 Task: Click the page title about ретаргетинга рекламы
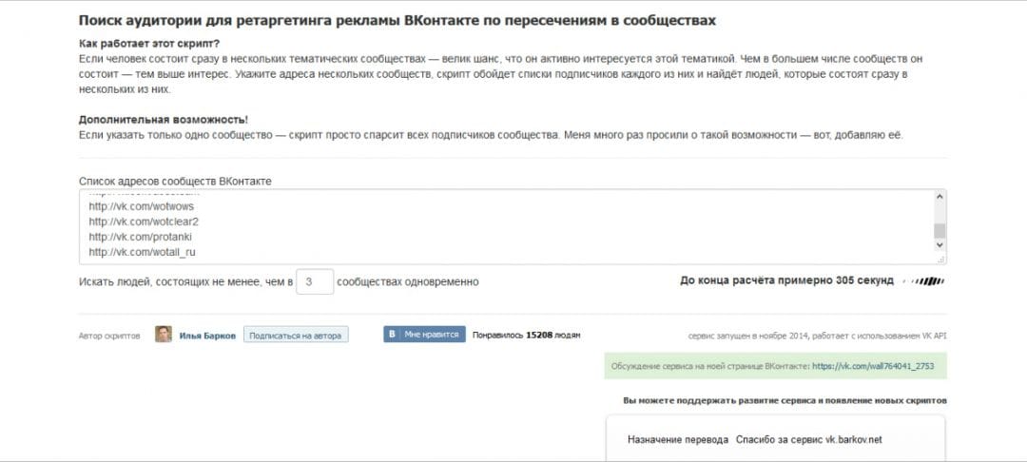point(397,20)
